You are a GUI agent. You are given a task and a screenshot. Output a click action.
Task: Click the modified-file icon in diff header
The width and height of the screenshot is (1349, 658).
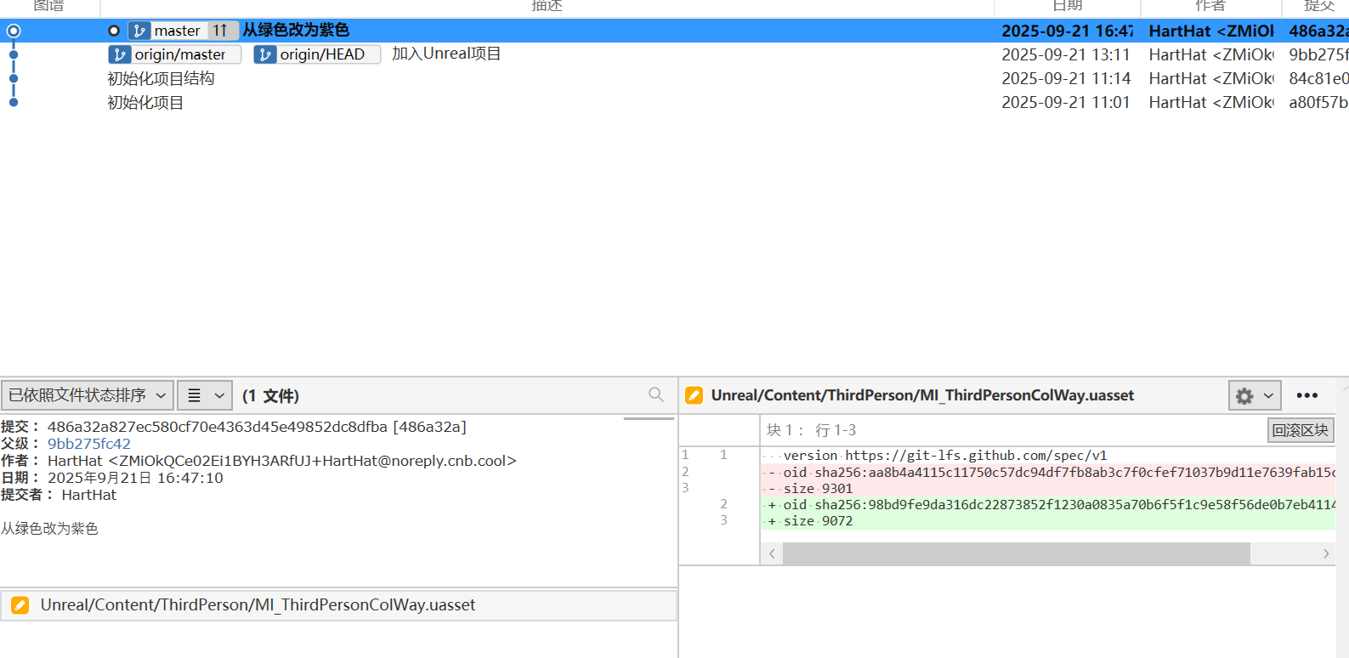point(694,395)
